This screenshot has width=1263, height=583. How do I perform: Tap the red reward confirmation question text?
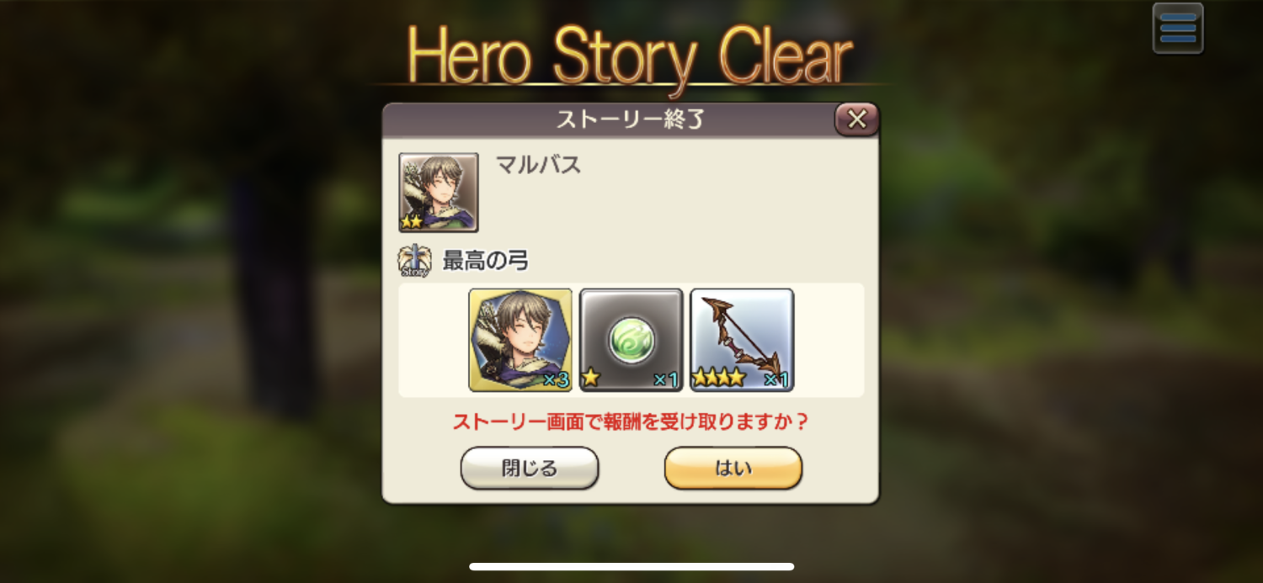click(x=631, y=421)
